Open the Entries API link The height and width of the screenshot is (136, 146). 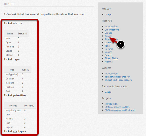point(108,52)
